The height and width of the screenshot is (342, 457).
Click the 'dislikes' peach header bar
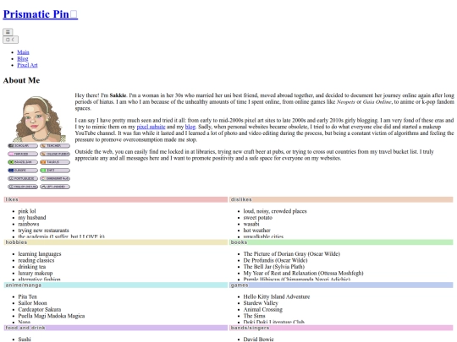pyautogui.click(x=341, y=199)
